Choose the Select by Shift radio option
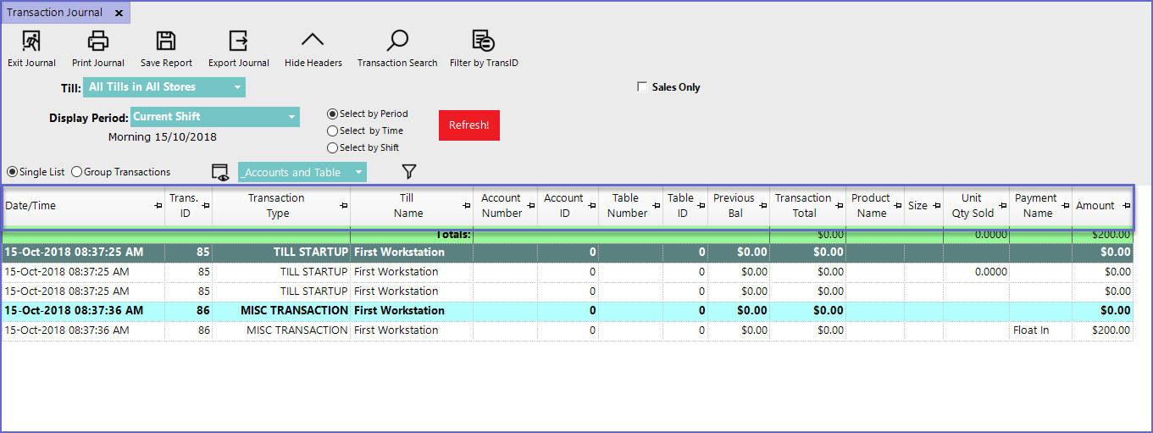The height and width of the screenshot is (433, 1153). coord(333,148)
